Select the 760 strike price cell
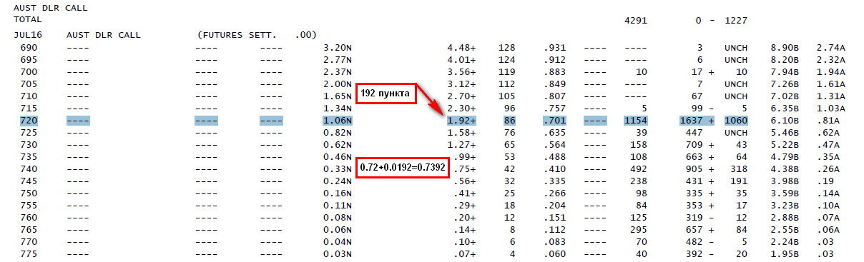864x262 pixels. tap(28, 217)
